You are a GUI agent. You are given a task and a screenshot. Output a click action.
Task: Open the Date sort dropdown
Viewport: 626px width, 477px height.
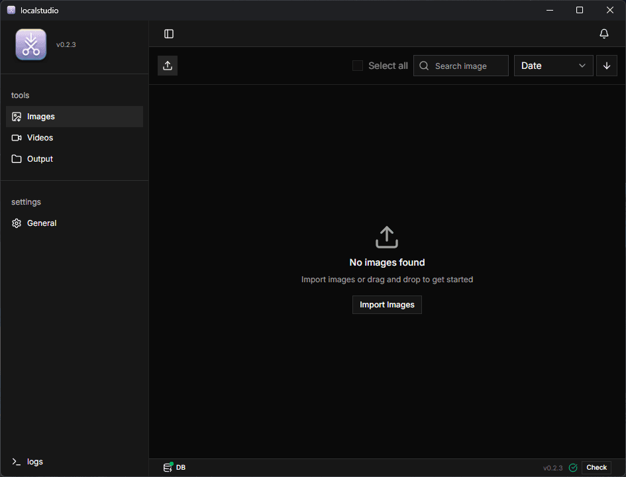tap(553, 66)
